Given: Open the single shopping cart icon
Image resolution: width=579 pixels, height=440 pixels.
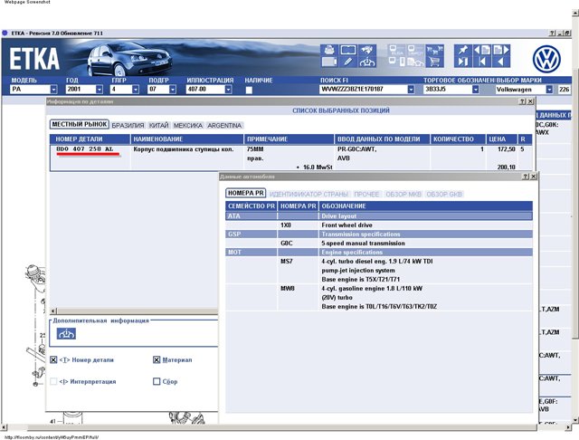Looking at the screenshot, I should pos(434,62).
